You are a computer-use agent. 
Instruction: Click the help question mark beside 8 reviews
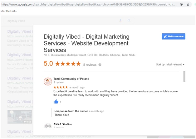(100, 65)
